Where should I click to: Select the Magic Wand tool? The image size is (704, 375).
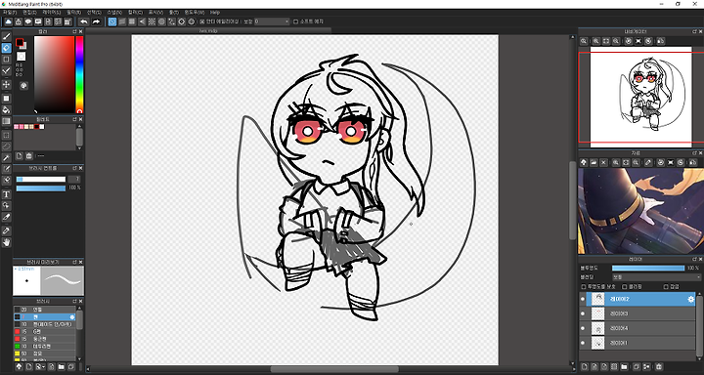click(x=6, y=158)
